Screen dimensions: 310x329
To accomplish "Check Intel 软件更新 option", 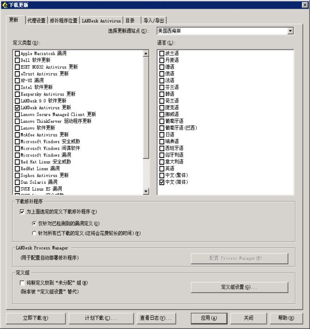I will point(17,87).
